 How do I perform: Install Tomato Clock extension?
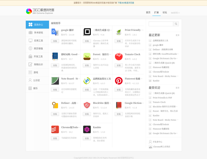click(x=119, y=65)
